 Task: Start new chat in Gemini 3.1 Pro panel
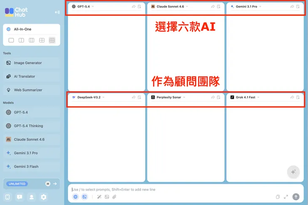click(x=298, y=7)
